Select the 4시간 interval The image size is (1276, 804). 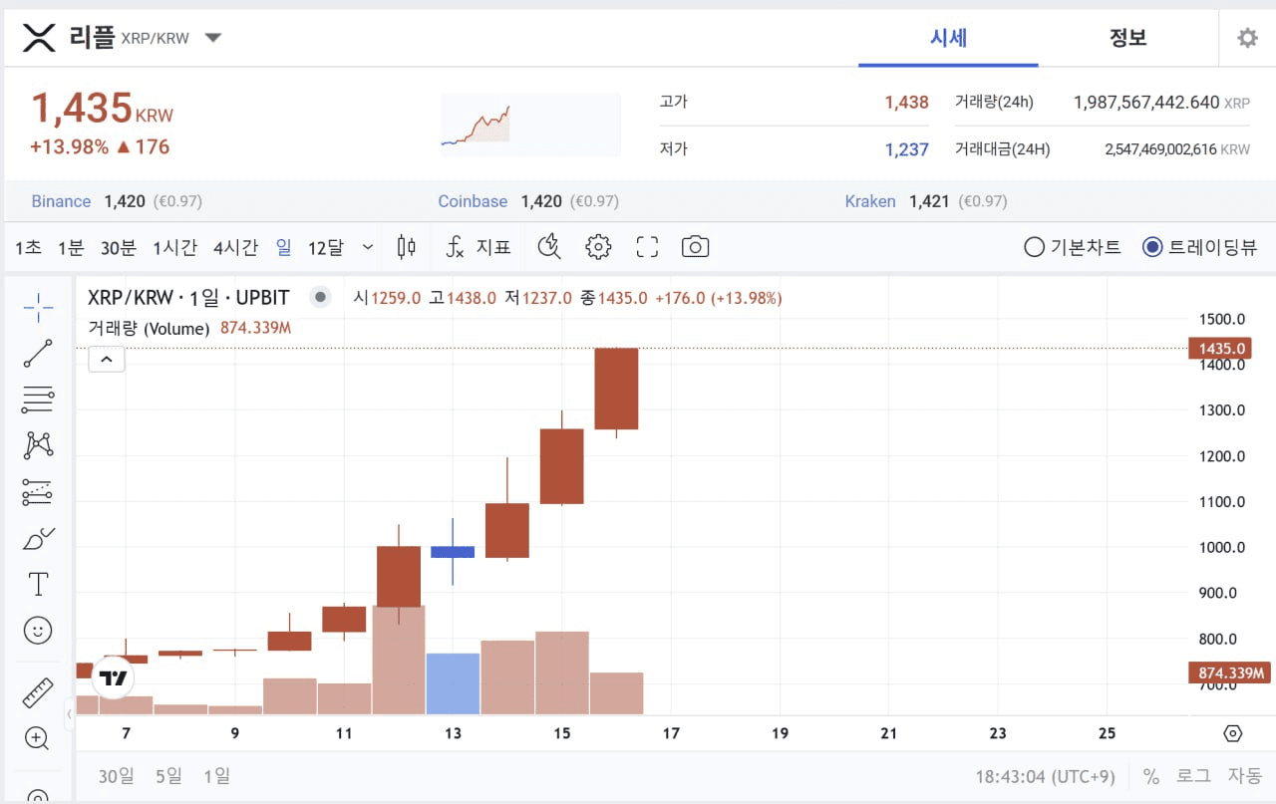[235, 247]
